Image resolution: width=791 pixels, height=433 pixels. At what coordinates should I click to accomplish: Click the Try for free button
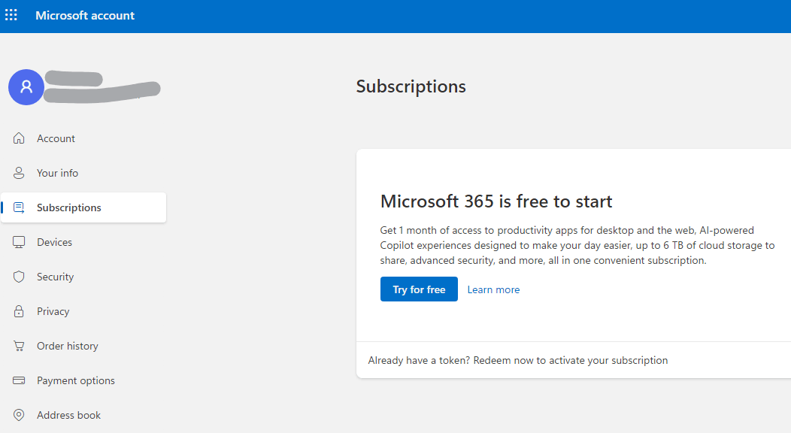pos(419,289)
